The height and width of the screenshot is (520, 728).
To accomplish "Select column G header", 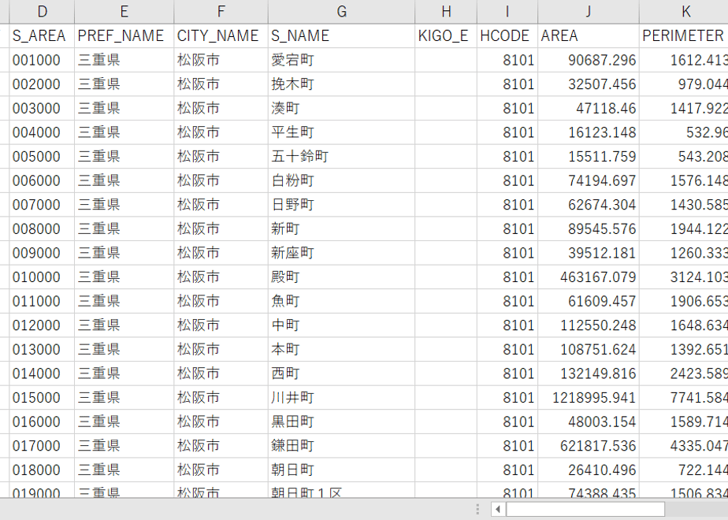I will click(x=341, y=12).
